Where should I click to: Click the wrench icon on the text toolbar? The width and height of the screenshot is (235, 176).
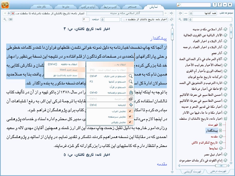click(x=5, y=20)
